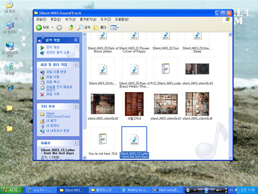This screenshot has width=258, height=194.
Task: Open the 도움말(H) menu
Action: tap(122, 19)
